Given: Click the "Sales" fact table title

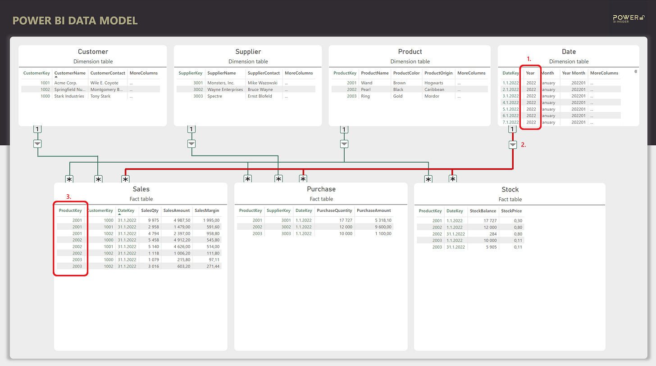Looking at the screenshot, I should click(x=141, y=189).
